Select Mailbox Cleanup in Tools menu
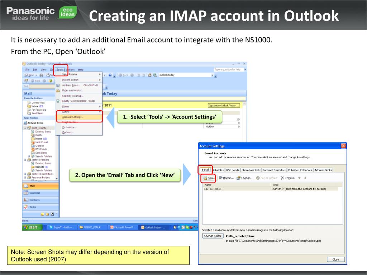The height and width of the screenshot is (275, 367). (79, 96)
